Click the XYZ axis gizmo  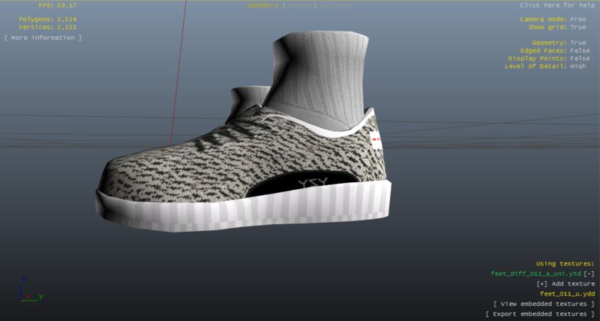click(x=31, y=289)
